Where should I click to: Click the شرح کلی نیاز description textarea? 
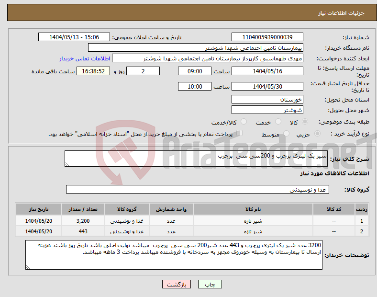pyautogui.click(x=196, y=159)
